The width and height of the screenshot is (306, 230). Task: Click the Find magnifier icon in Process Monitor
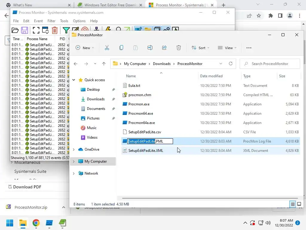coord(118,29)
